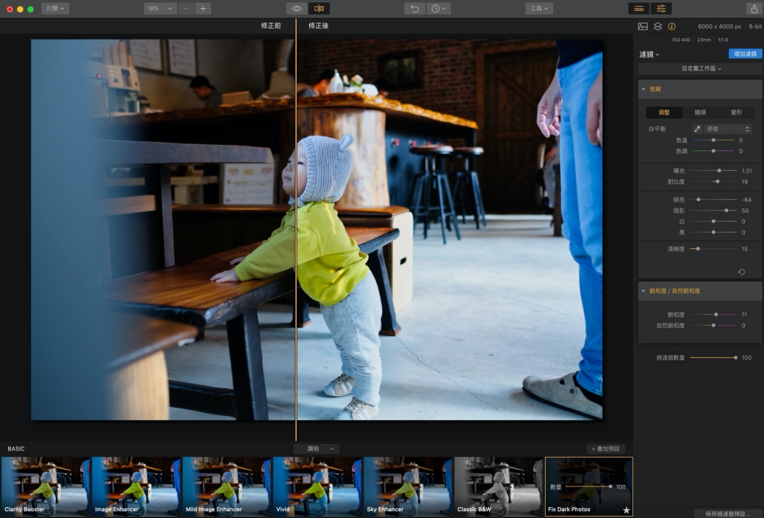Reset the 發展 filter adjustments
The width and height of the screenshot is (764, 518).
point(742,272)
